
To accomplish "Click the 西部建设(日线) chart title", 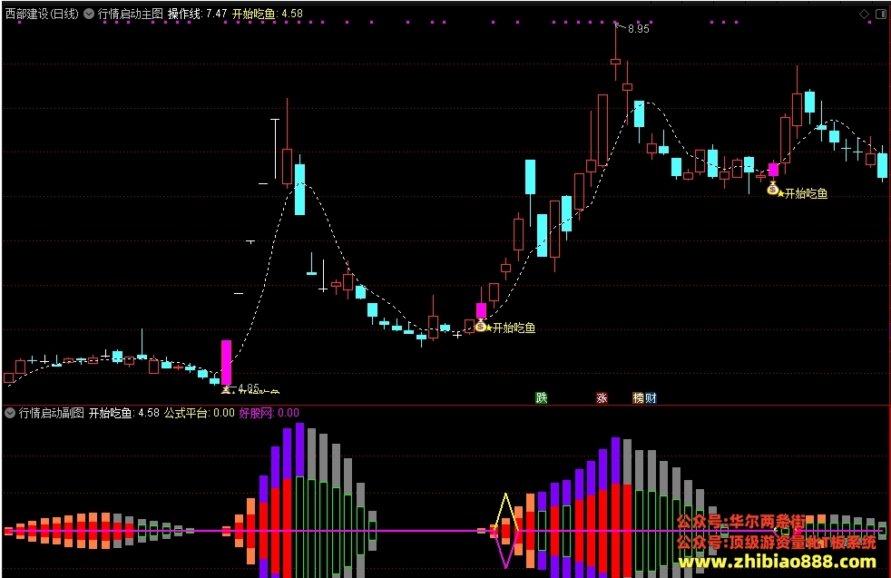I will (x=42, y=14).
